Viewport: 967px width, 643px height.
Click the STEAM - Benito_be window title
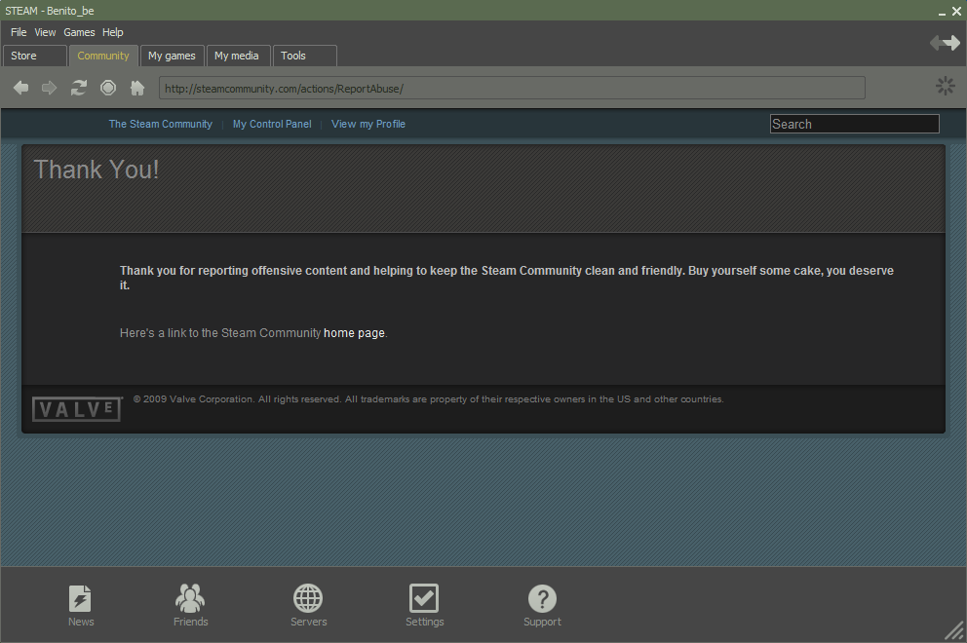(50, 11)
